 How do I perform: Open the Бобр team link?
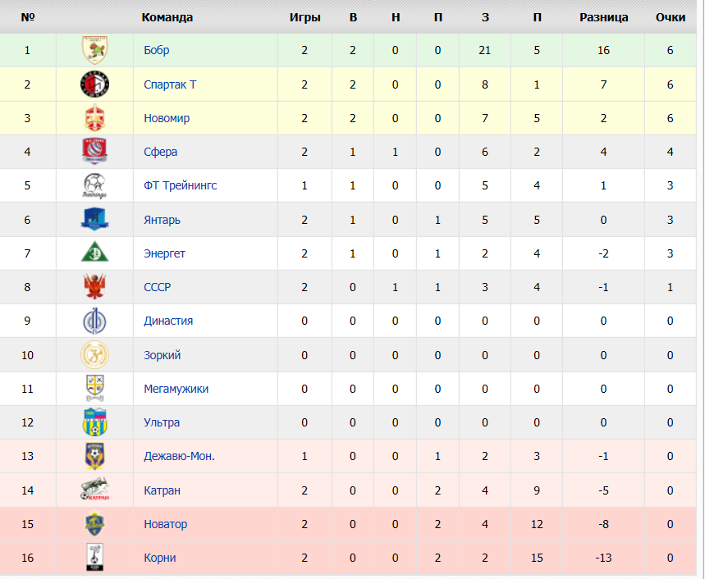[157, 50]
